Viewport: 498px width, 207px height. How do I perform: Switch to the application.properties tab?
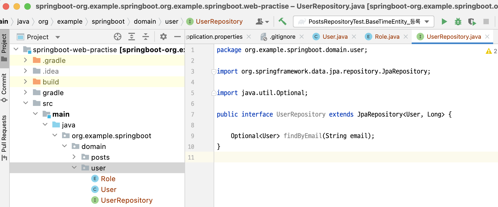[x=214, y=37]
